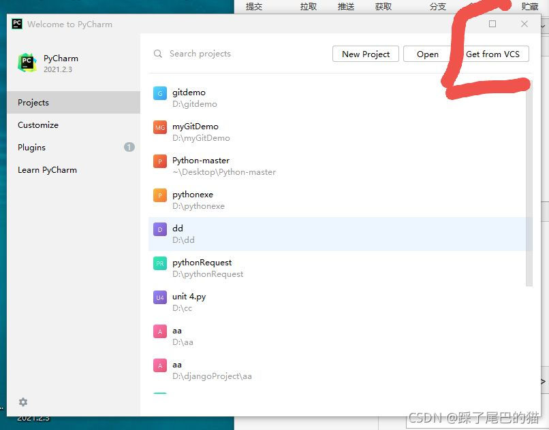The height and width of the screenshot is (430, 549).
Task: Select the dd project row
Action: [341, 234]
